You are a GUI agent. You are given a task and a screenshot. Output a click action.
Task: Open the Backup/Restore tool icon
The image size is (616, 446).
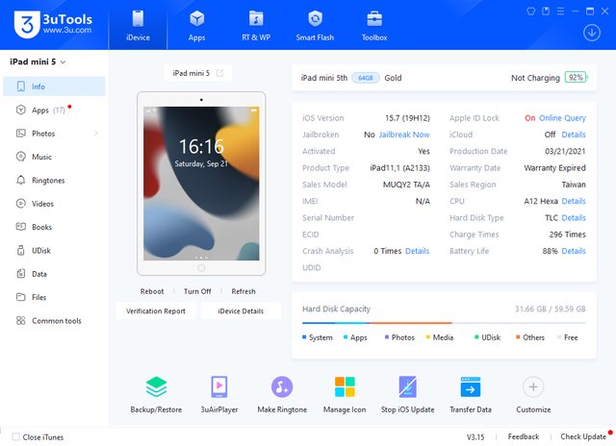(156, 387)
